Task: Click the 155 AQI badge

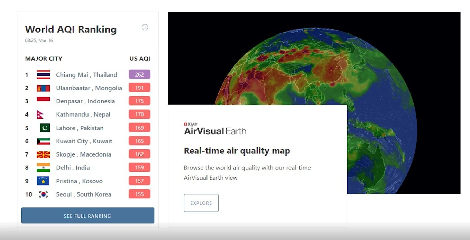Action: pos(139,194)
